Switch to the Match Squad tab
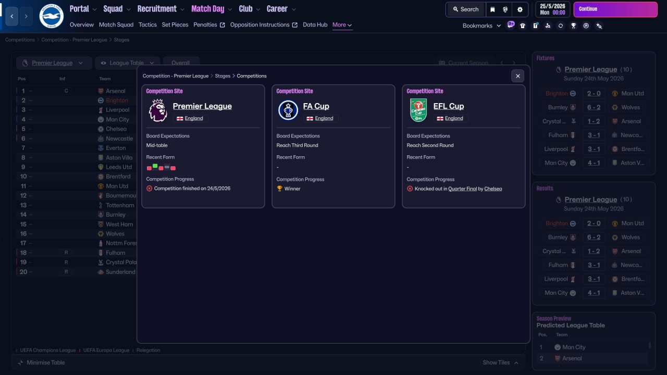The image size is (667, 375). point(116,24)
